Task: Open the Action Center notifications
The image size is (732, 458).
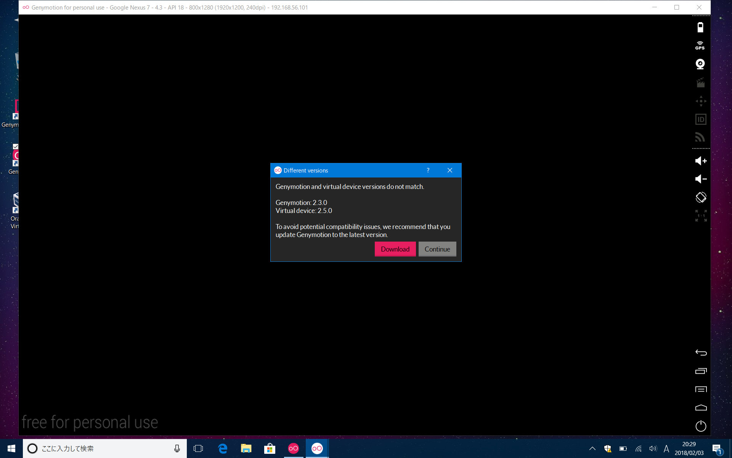Action: 717,448
